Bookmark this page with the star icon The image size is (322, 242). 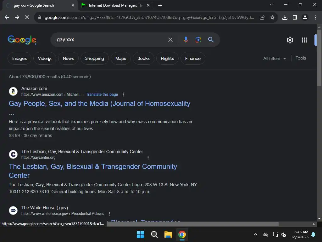(272, 18)
